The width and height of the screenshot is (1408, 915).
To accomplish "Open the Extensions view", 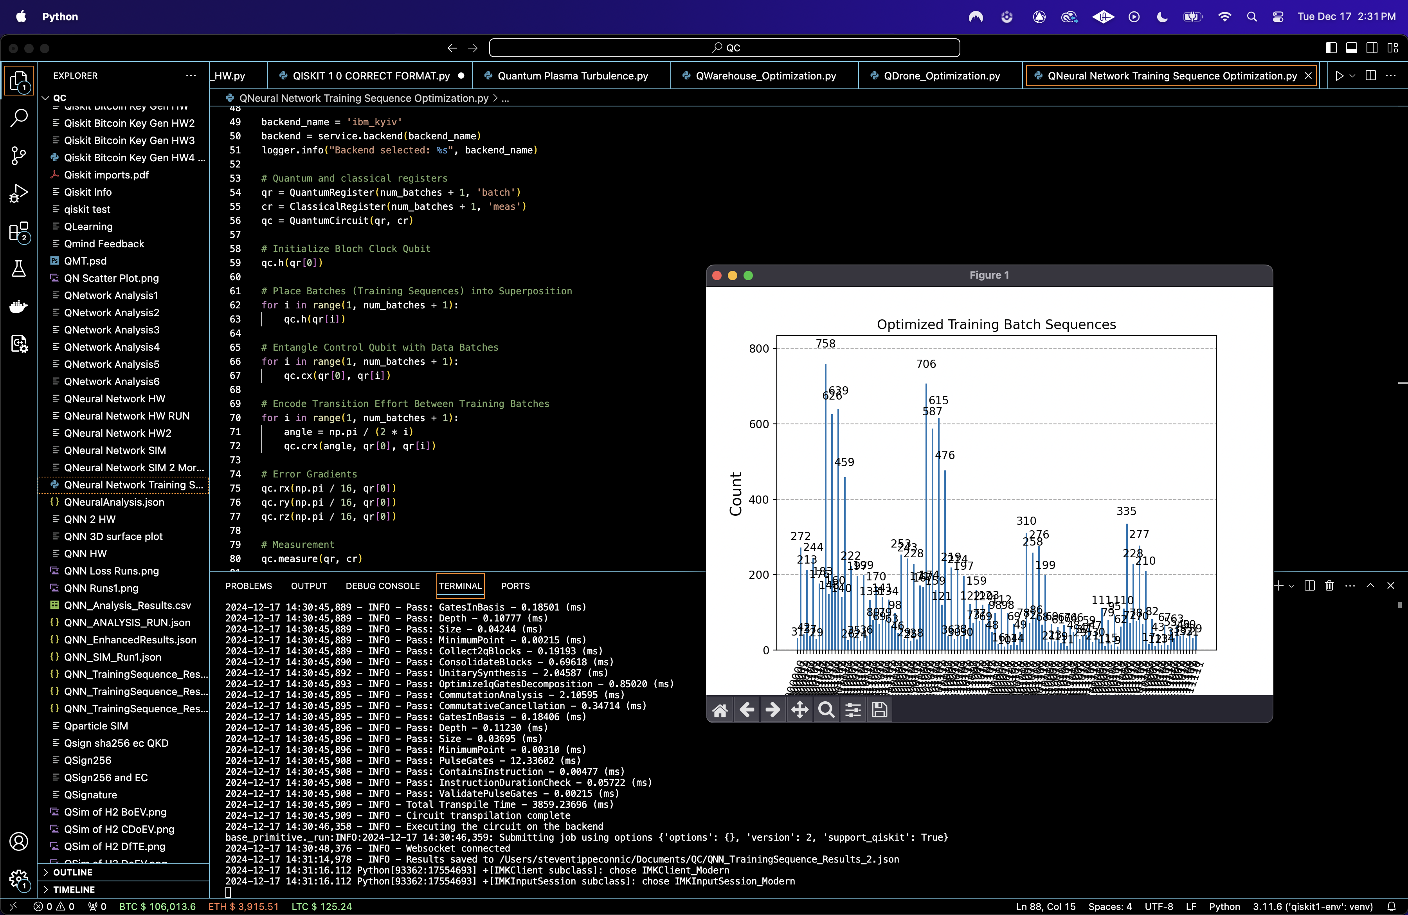I will [x=19, y=232].
